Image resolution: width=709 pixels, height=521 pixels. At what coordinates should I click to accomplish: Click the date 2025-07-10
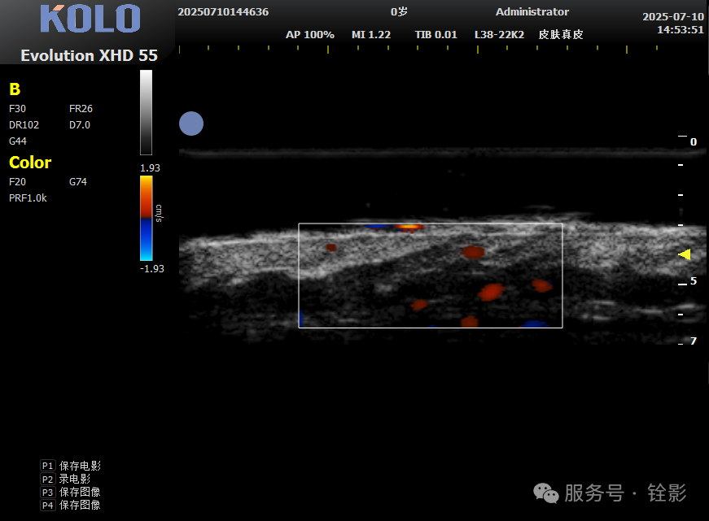673,17
